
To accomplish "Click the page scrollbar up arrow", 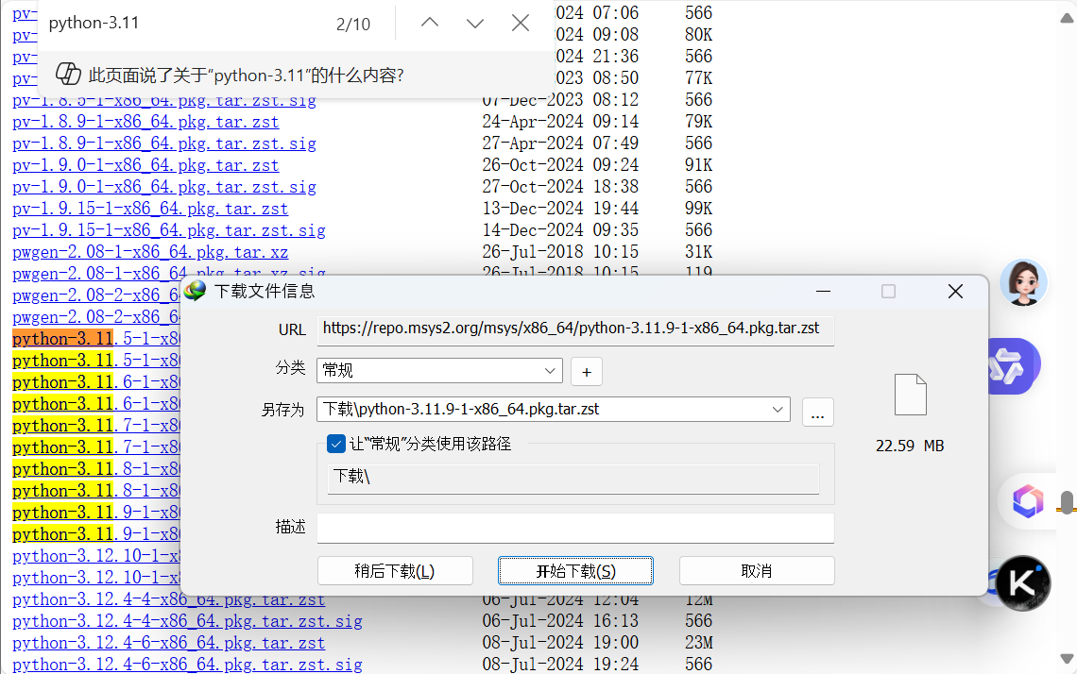I will tap(1067, 19).
